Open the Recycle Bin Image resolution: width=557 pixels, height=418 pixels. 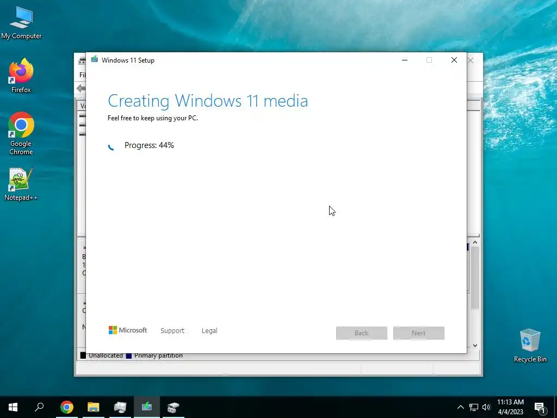point(530,346)
